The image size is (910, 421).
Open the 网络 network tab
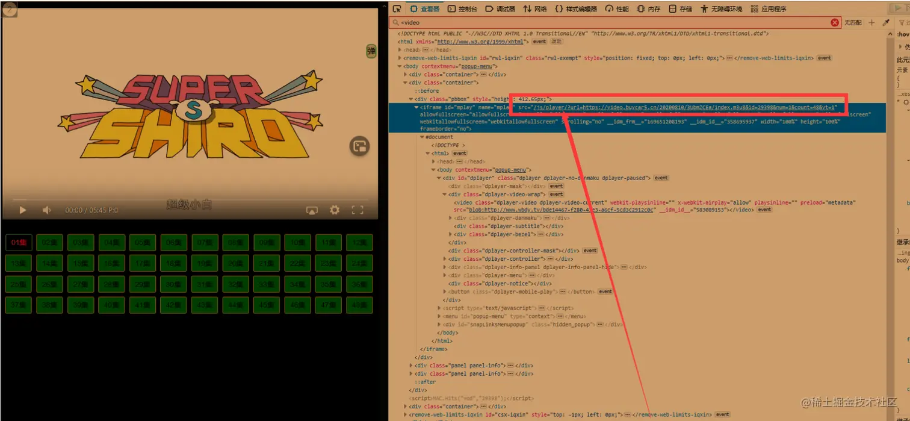pyautogui.click(x=535, y=8)
